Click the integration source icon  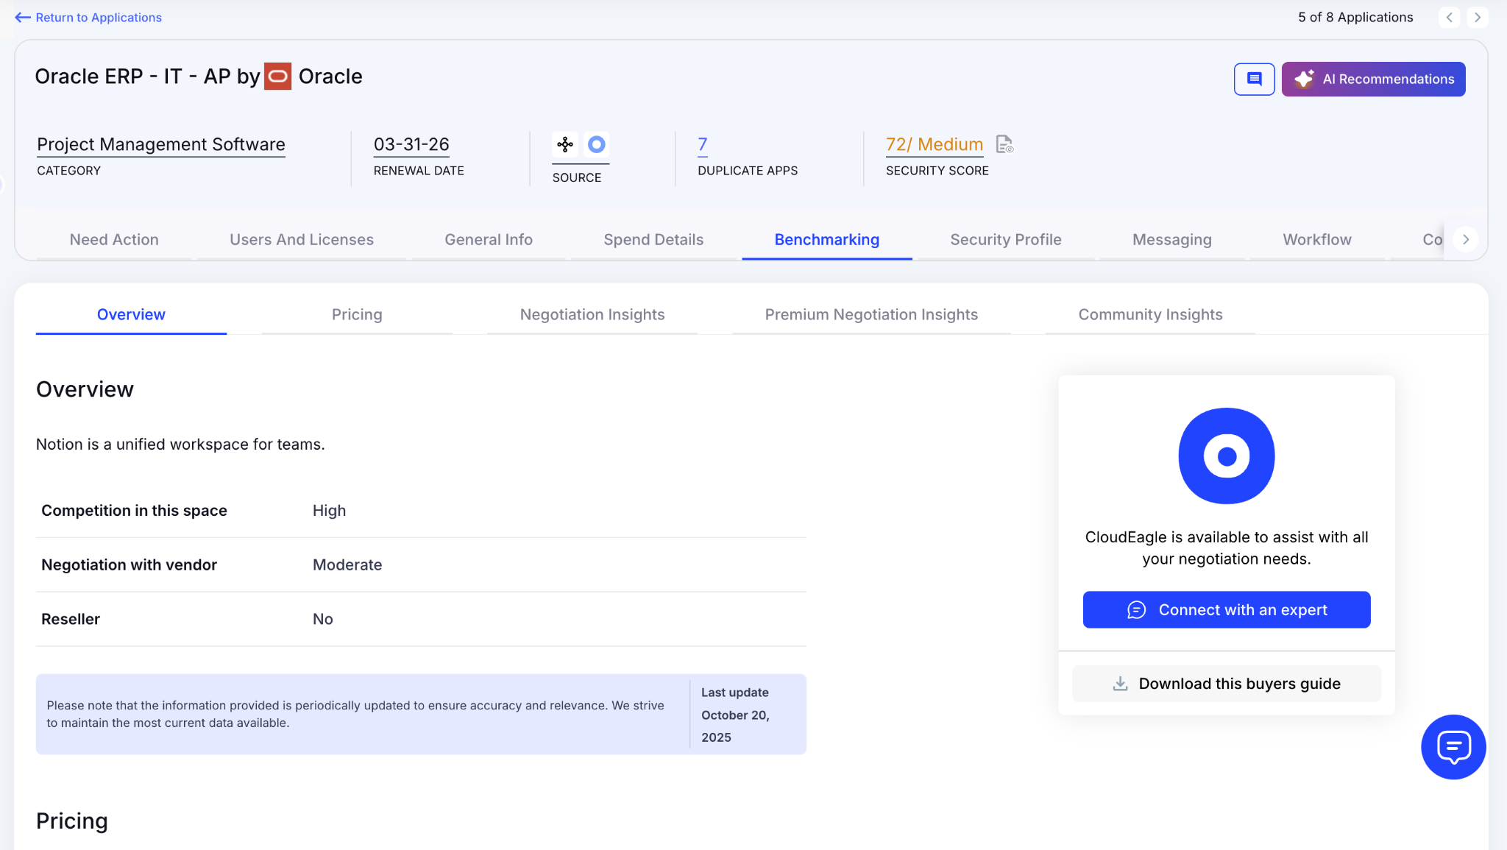pos(565,144)
